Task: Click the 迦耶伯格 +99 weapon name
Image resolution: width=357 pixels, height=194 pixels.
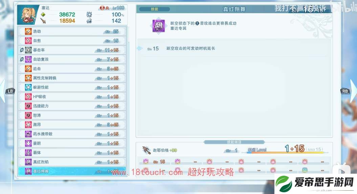Action: point(165,150)
